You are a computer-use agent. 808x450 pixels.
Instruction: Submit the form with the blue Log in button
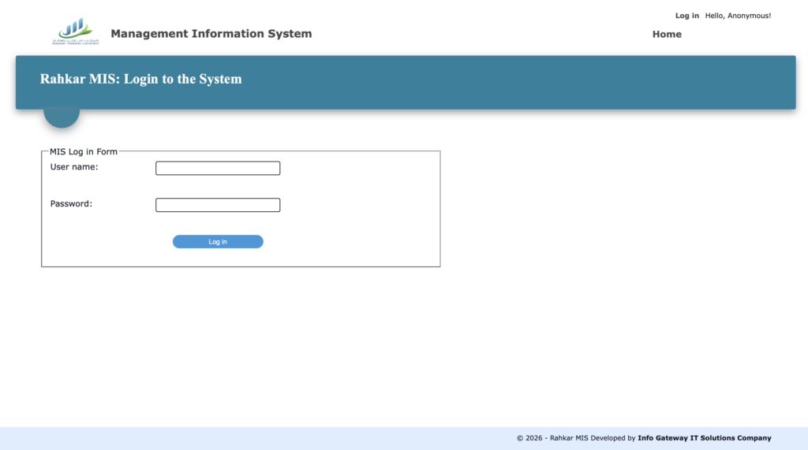(x=218, y=241)
